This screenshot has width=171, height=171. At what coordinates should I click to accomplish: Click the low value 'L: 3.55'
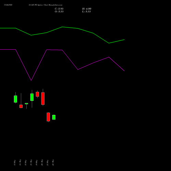(87, 12)
